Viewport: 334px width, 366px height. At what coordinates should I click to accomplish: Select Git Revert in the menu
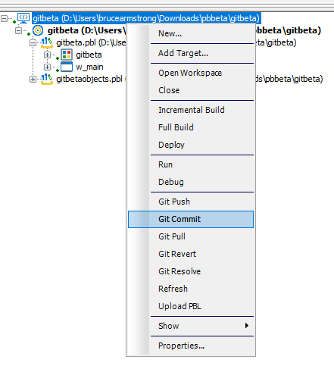point(191,254)
